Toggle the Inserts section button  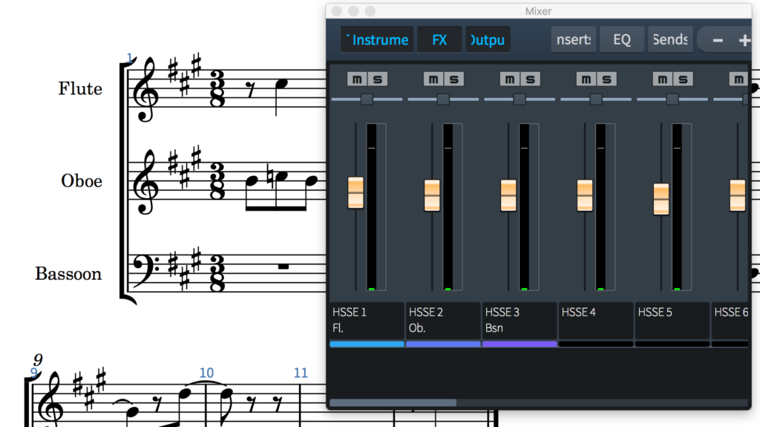click(574, 40)
